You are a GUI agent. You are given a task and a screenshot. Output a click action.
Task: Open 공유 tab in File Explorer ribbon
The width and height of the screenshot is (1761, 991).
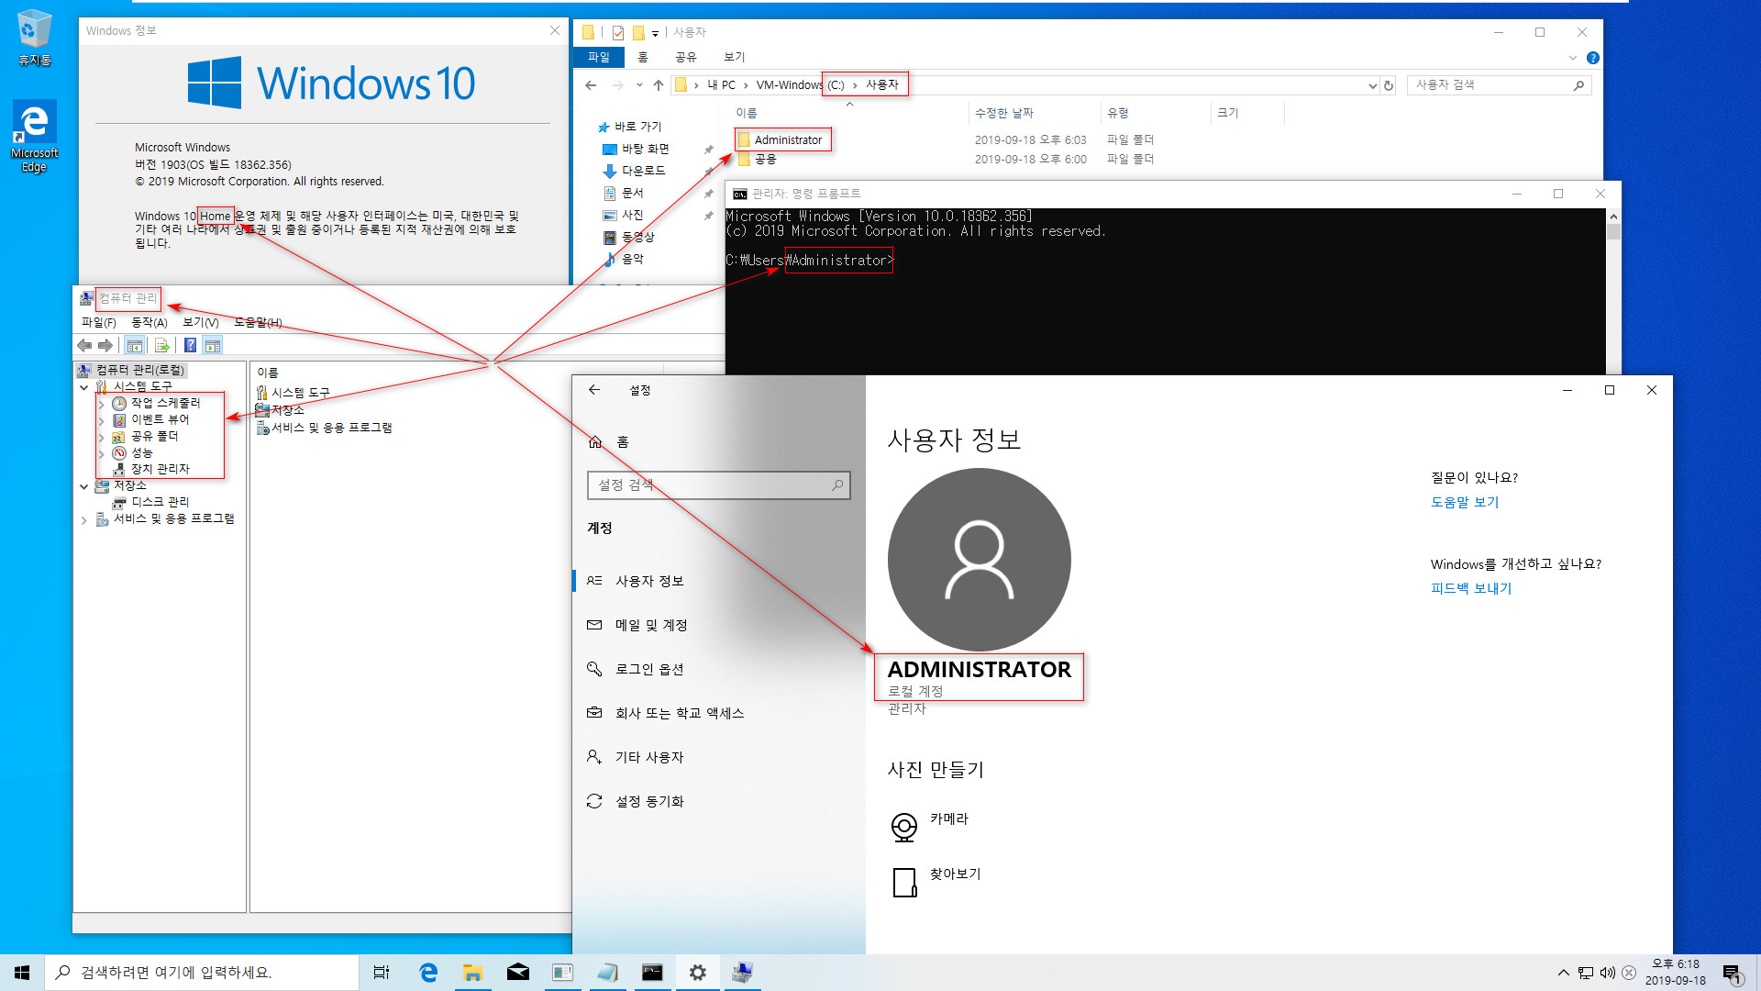pyautogui.click(x=686, y=57)
